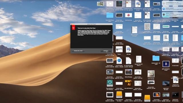Click the Adobe Flash Player title bar
The image size is (183, 103).
[91, 24]
